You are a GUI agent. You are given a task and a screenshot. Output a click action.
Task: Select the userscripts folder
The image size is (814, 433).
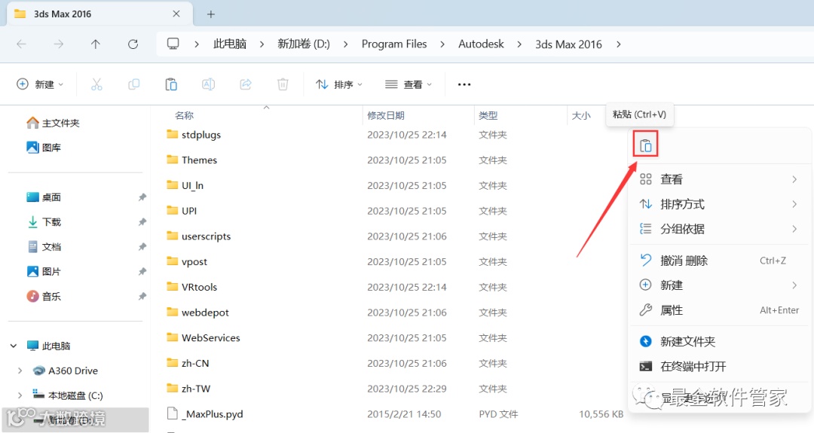[199, 236]
